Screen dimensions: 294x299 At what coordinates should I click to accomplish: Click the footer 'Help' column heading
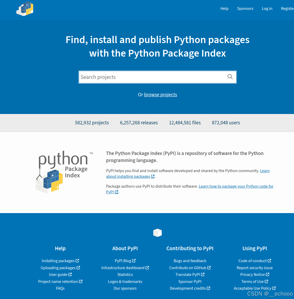tap(60, 248)
